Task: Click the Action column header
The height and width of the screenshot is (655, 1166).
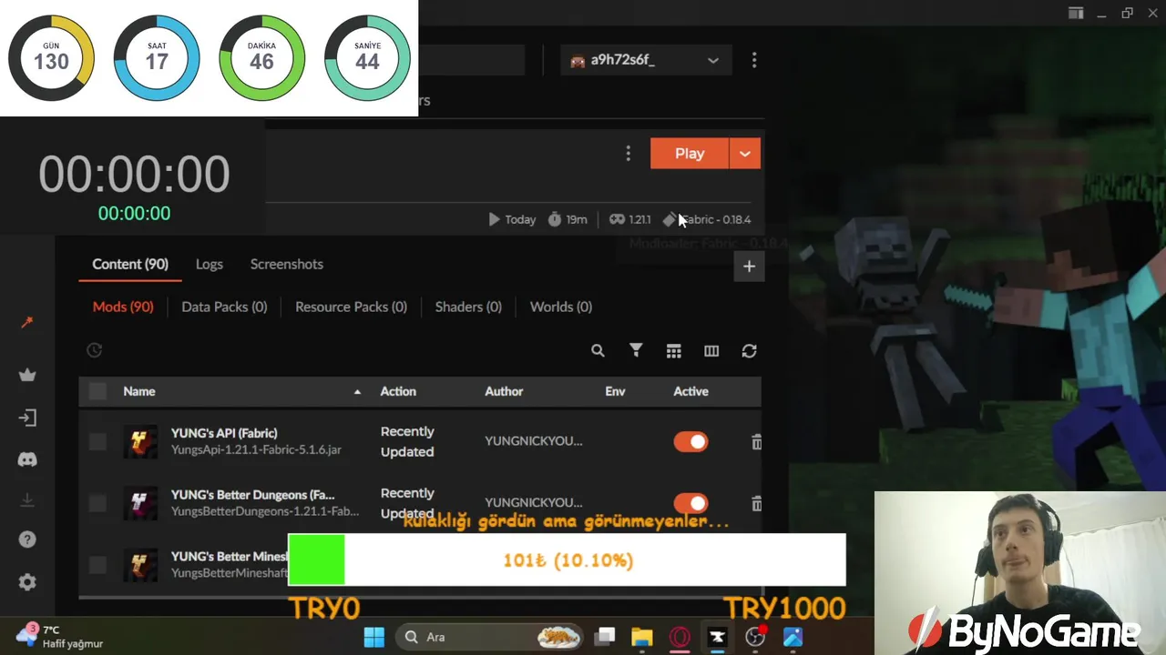Action: (398, 391)
